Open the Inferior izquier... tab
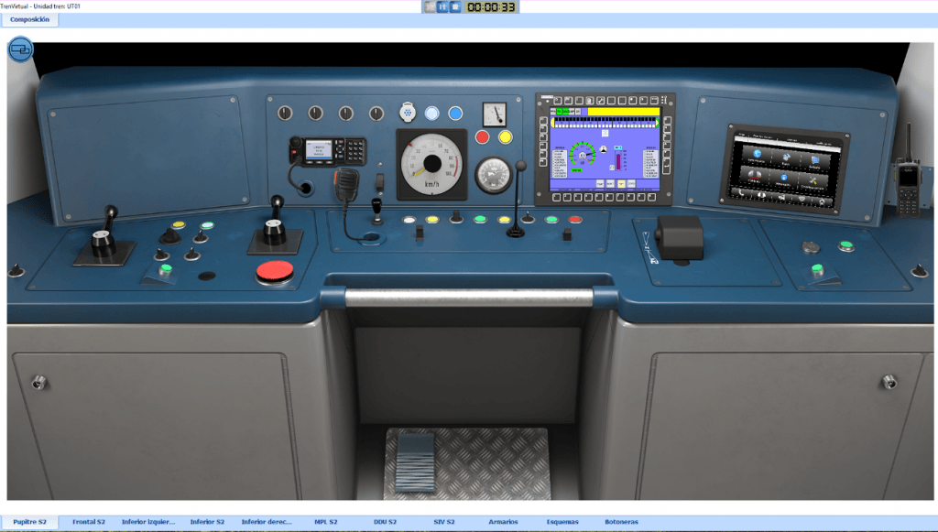Image resolution: width=938 pixels, height=532 pixels. click(148, 522)
